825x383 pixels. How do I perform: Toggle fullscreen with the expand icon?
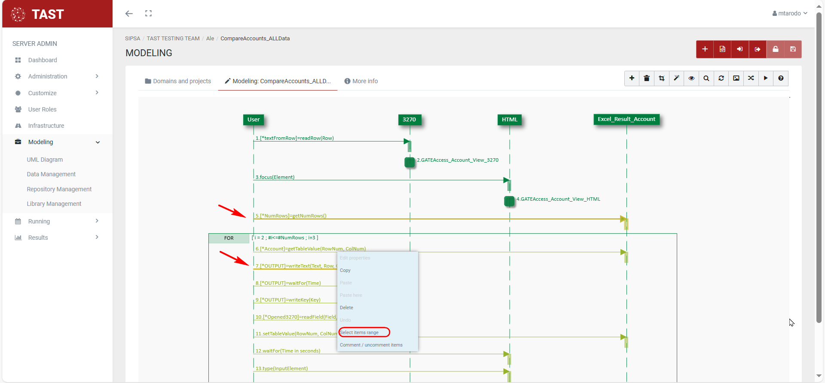(148, 14)
